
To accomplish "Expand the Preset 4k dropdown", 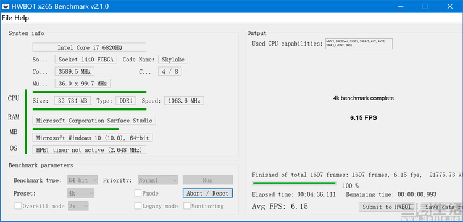I will (81, 193).
